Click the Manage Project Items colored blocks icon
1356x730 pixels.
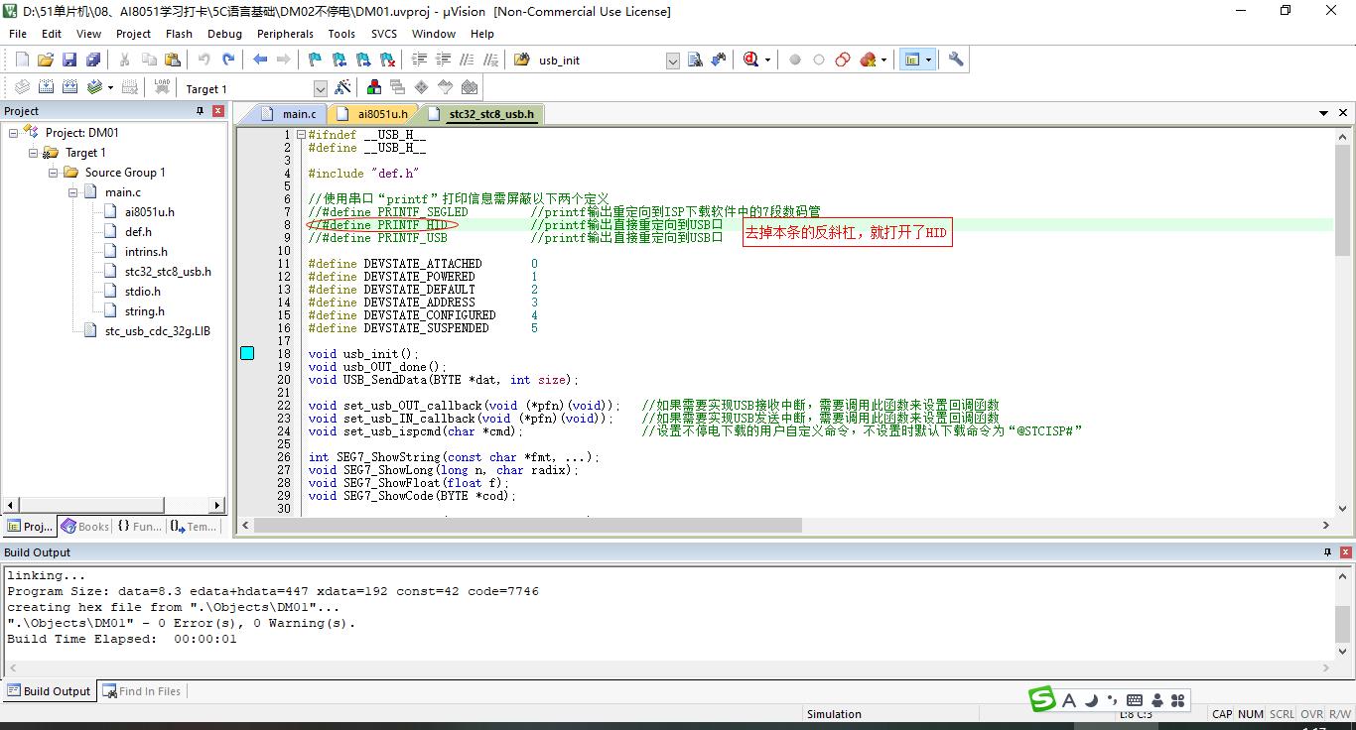click(x=374, y=88)
